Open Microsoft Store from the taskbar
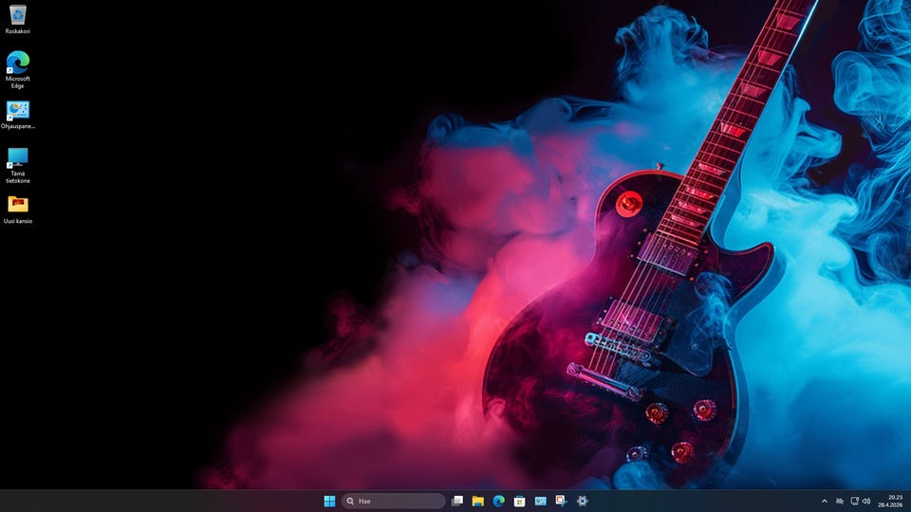 click(x=520, y=501)
